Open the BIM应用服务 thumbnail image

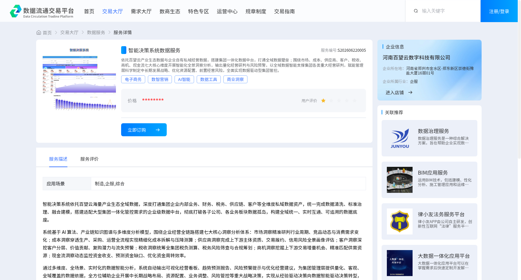click(x=400, y=180)
